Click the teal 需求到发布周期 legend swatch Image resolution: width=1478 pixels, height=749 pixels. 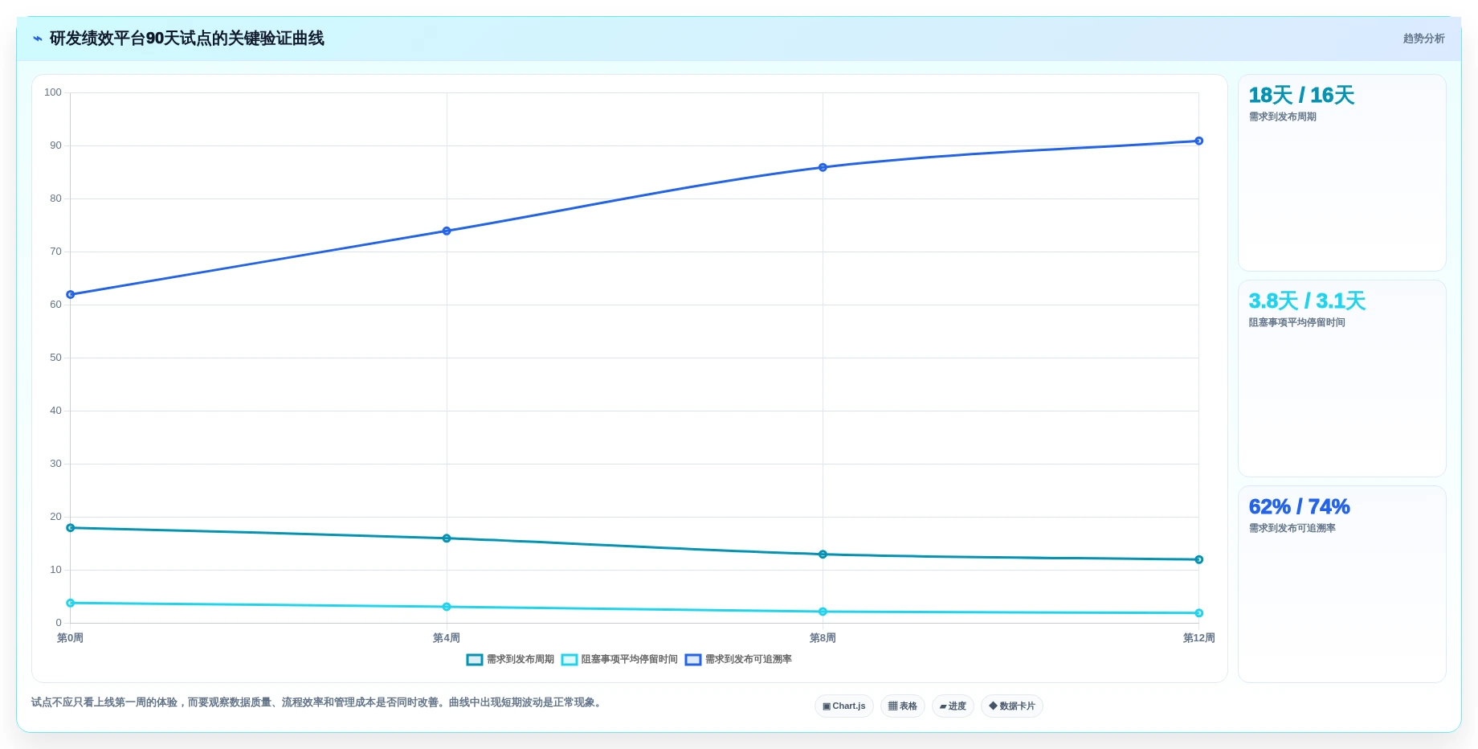coord(475,660)
